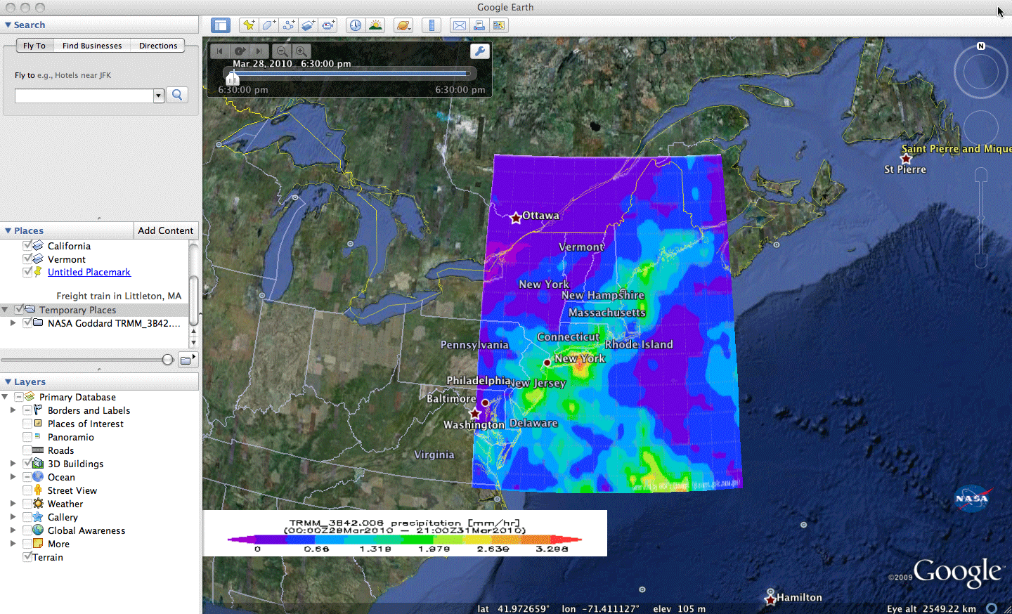The width and height of the screenshot is (1012, 614).
Task: Expand the NASA Goddard TRMM folder
Action: coord(13,323)
